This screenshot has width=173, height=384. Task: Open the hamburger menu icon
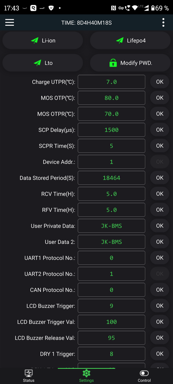(10, 22)
